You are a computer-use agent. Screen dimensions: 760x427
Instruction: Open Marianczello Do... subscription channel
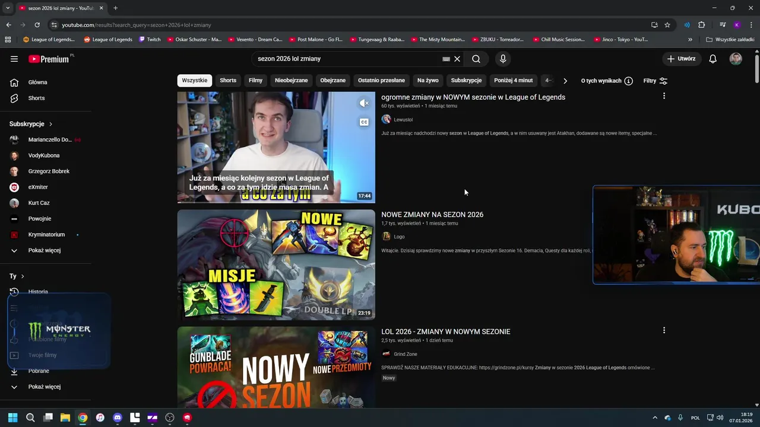[x=46, y=139]
